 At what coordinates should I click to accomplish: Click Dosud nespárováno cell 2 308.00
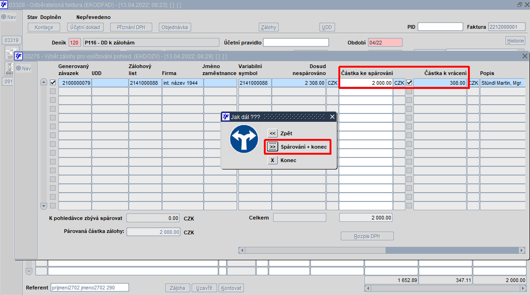[x=299, y=83]
